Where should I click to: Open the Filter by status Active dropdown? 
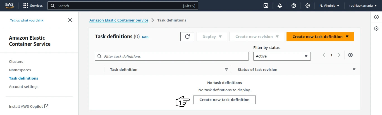282,56
